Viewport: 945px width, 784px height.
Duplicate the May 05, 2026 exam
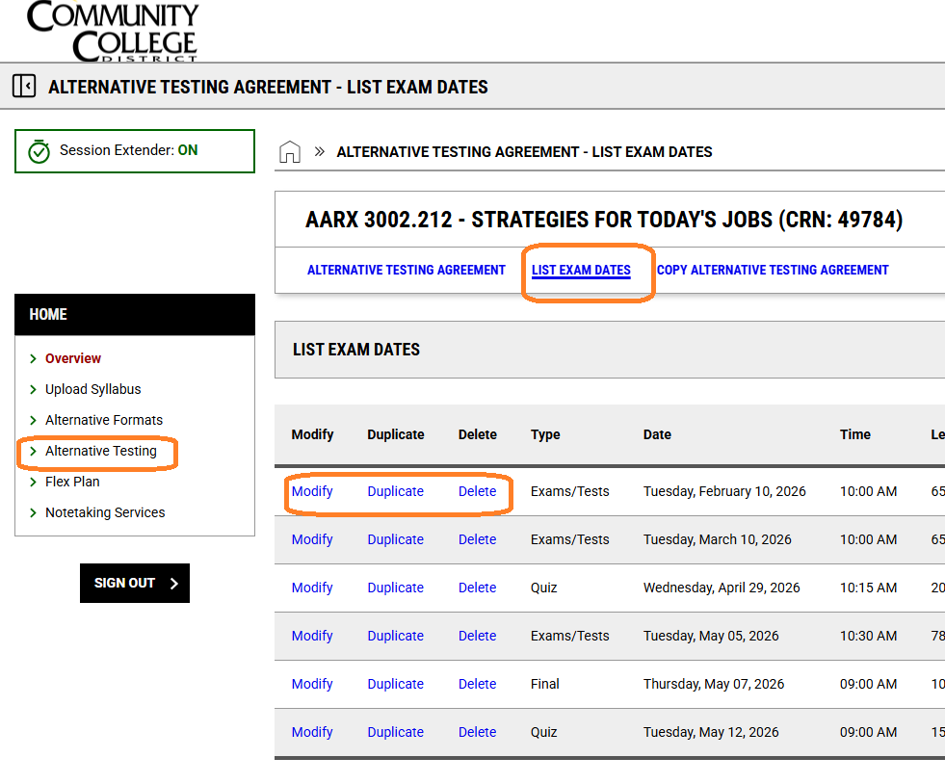click(395, 636)
